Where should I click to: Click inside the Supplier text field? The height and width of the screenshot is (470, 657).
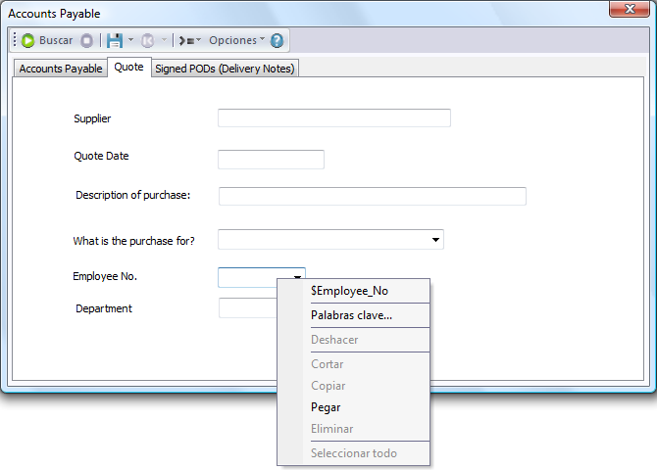click(333, 118)
